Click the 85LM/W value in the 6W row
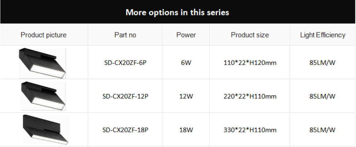 322,63
